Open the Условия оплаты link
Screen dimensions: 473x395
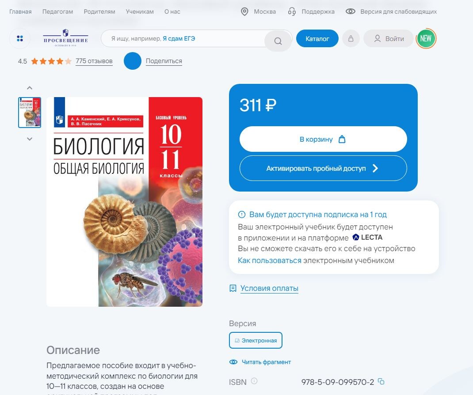coord(269,289)
